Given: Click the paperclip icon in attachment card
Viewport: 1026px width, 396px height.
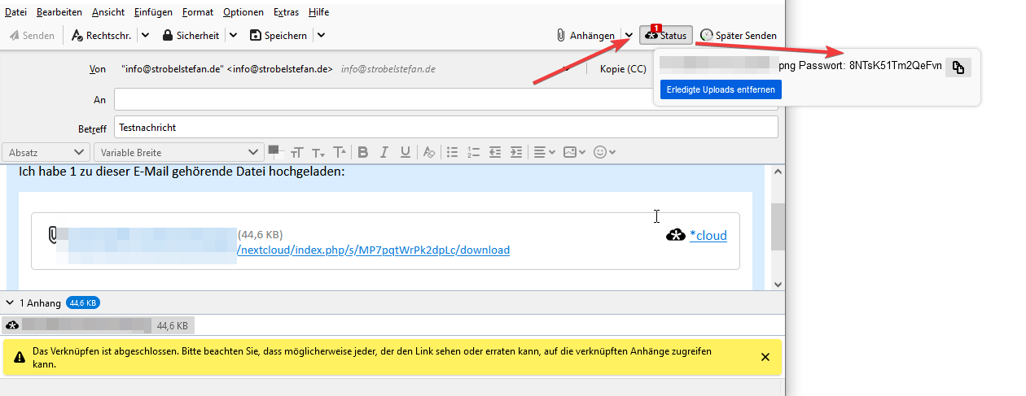Looking at the screenshot, I should pos(54,235).
